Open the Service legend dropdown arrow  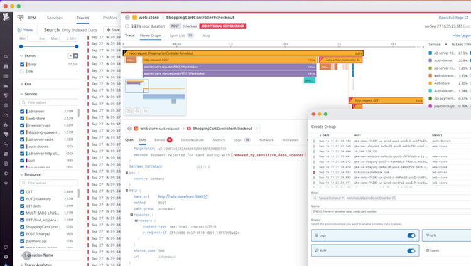click(446, 45)
